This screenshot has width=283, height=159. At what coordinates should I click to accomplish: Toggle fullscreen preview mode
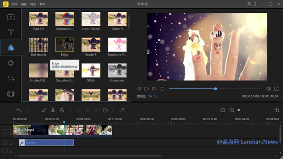pos(276,89)
